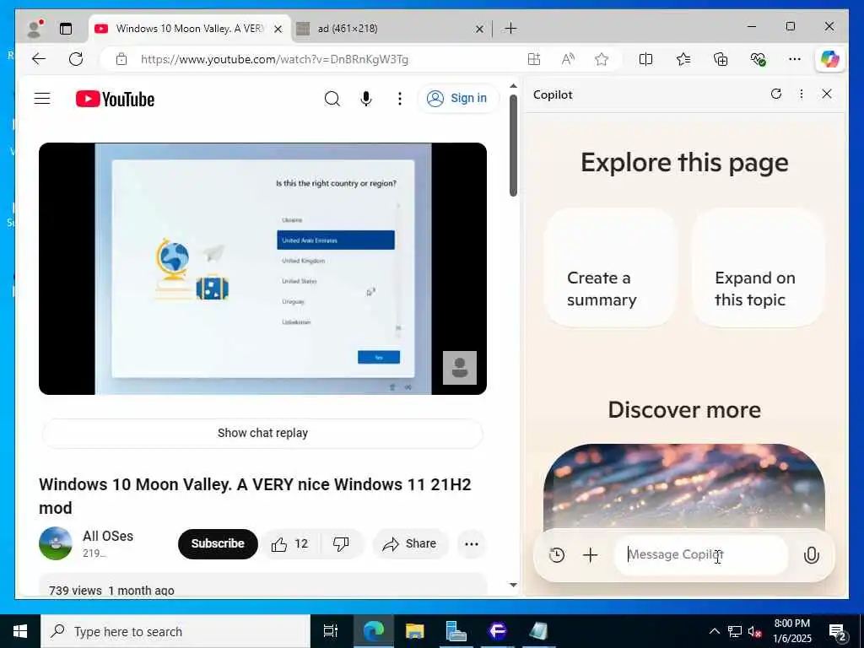
Task: Choose Expand on this topic card
Action: pos(759,267)
